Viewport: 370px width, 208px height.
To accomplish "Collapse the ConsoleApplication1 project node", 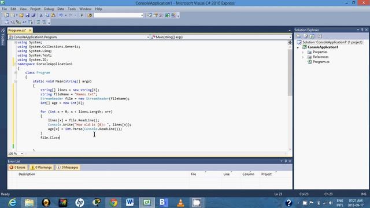I will click(x=298, y=47).
